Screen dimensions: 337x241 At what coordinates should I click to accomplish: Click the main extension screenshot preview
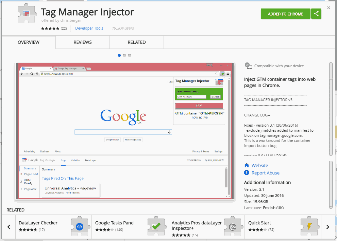(125, 131)
